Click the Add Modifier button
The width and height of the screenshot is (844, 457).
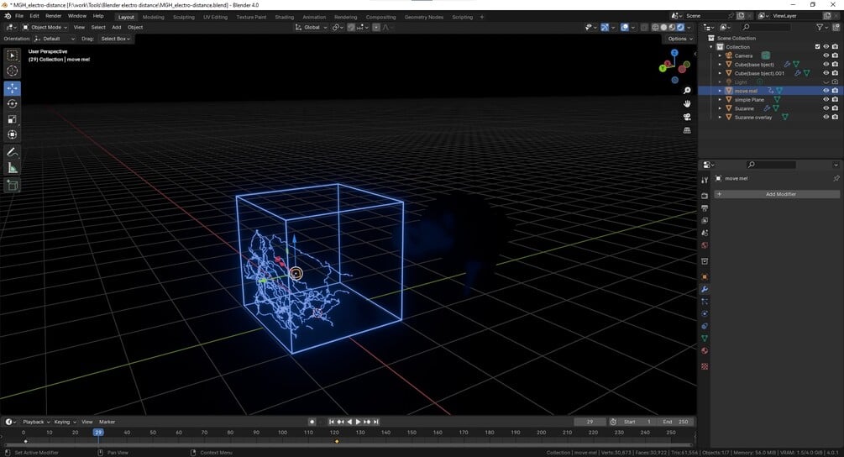[x=777, y=194]
